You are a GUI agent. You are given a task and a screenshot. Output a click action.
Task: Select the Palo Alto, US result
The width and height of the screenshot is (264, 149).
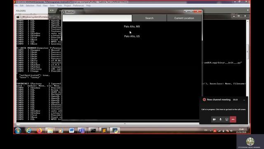132,36
